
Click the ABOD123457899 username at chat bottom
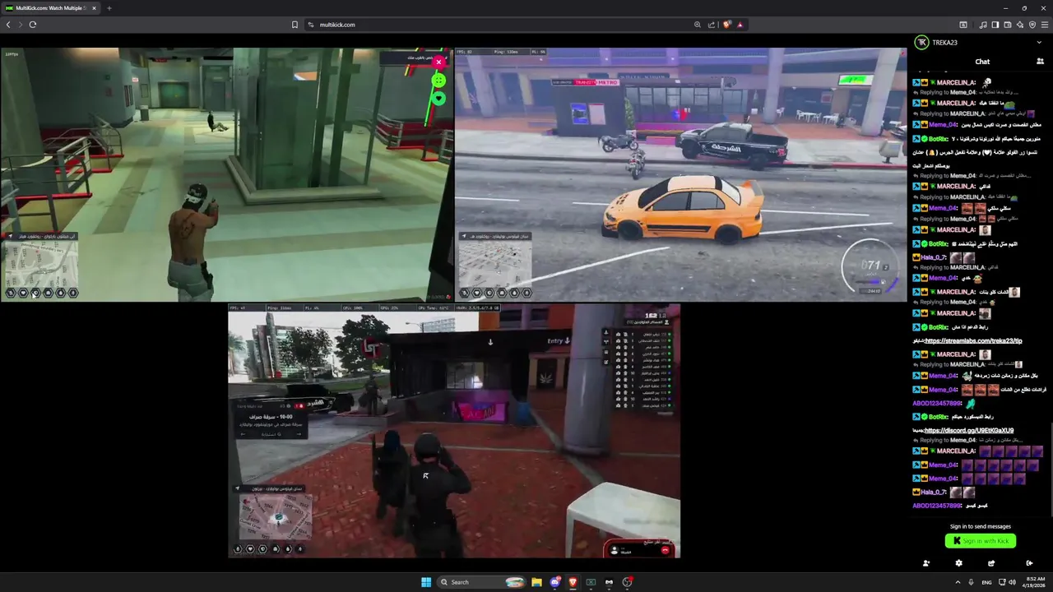pos(937,506)
